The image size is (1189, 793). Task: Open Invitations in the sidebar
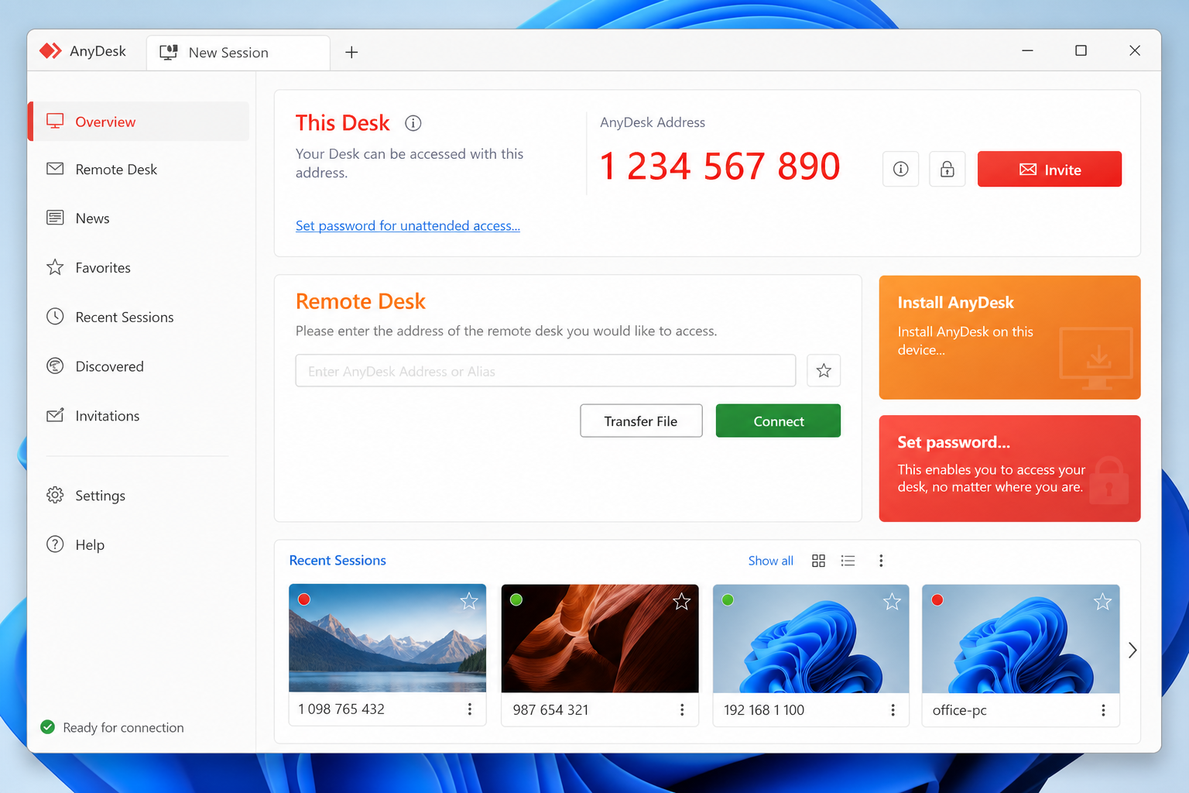pyautogui.click(x=139, y=416)
